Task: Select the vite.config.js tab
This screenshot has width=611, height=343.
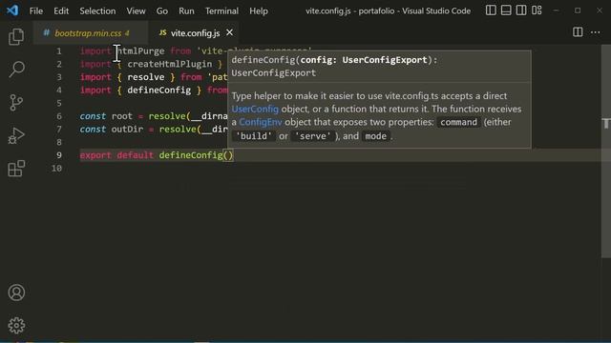Action: tap(195, 33)
